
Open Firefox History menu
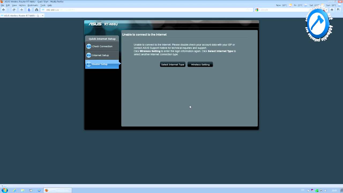22,5
